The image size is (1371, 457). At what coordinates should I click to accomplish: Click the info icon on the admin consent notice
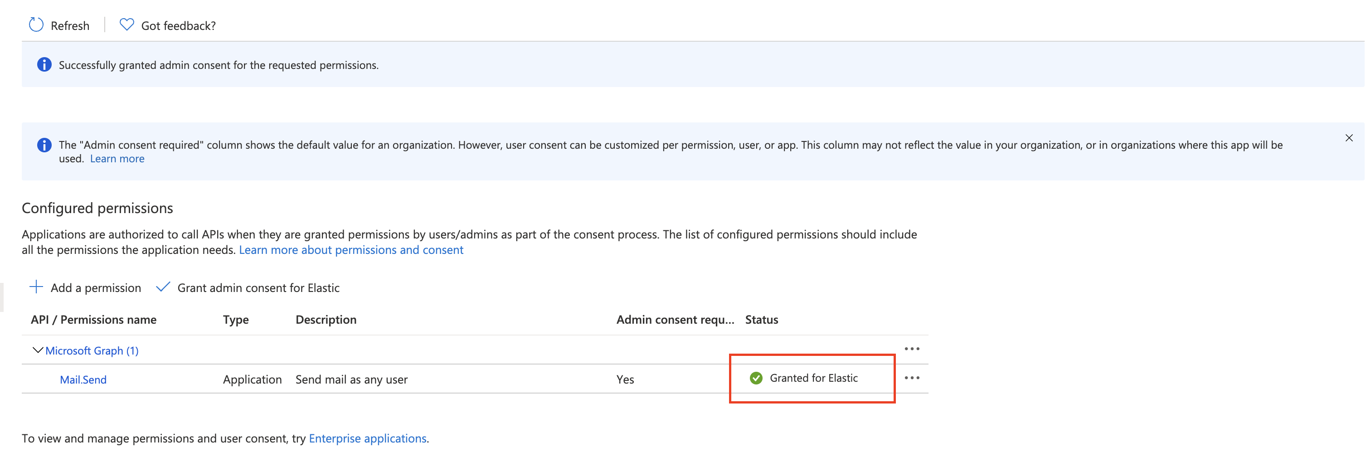point(44,145)
